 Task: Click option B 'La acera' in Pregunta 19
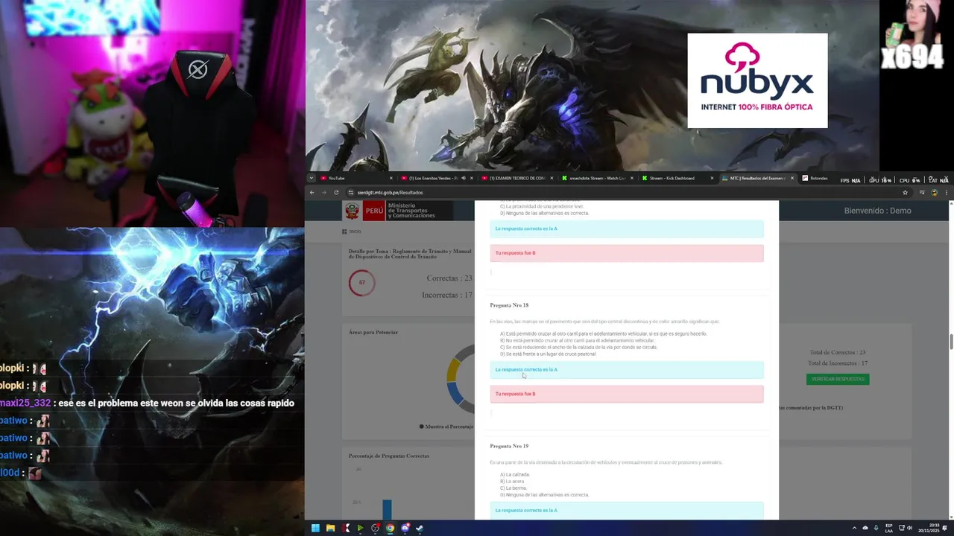click(512, 481)
